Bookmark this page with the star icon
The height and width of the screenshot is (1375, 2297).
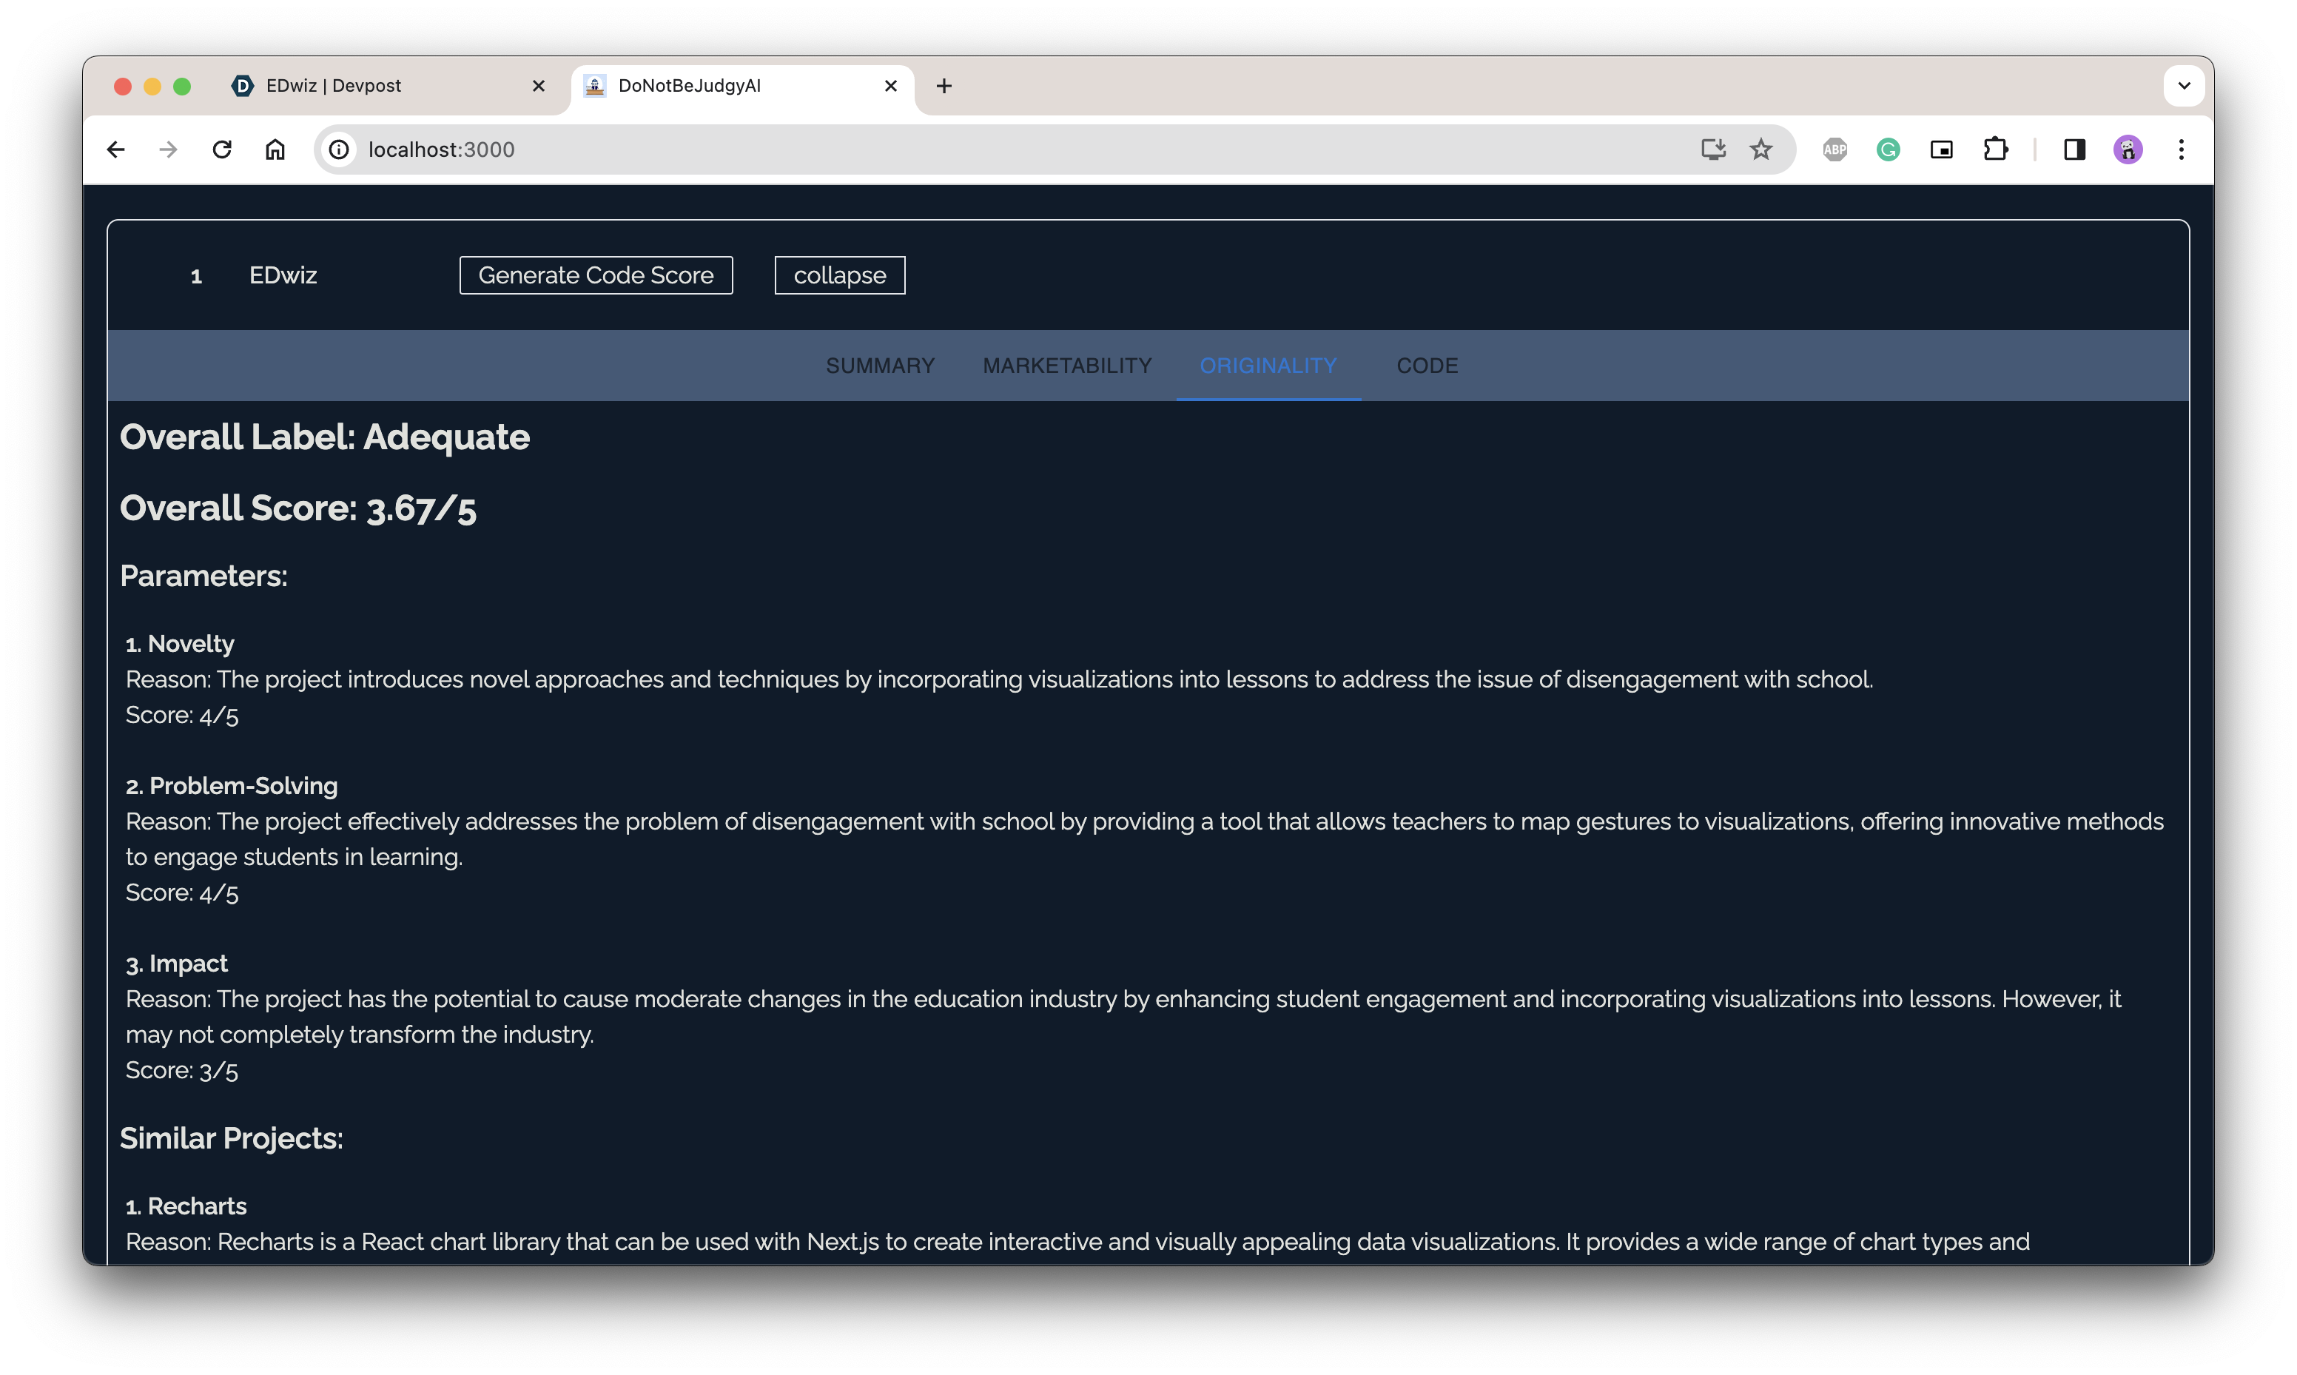coord(1760,149)
